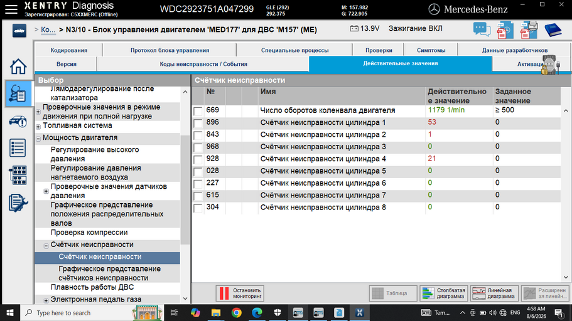
Task: Click the 'Таблица' view button
Action: (393, 293)
